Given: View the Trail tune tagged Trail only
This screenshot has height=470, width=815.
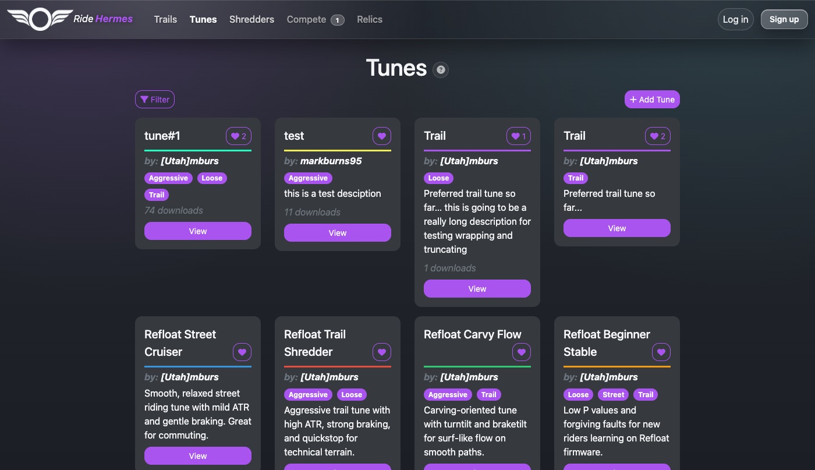Looking at the screenshot, I should [617, 228].
